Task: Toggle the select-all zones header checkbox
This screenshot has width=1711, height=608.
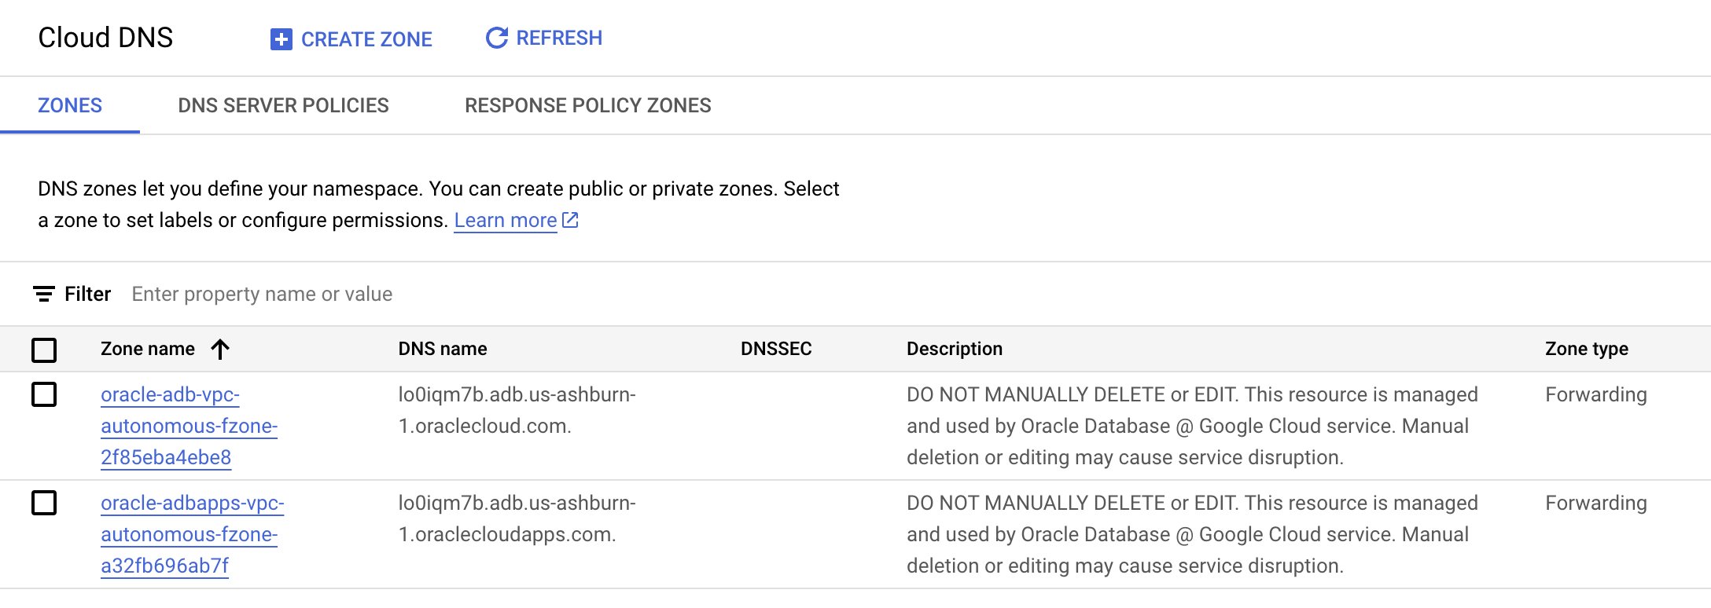Action: [x=44, y=350]
